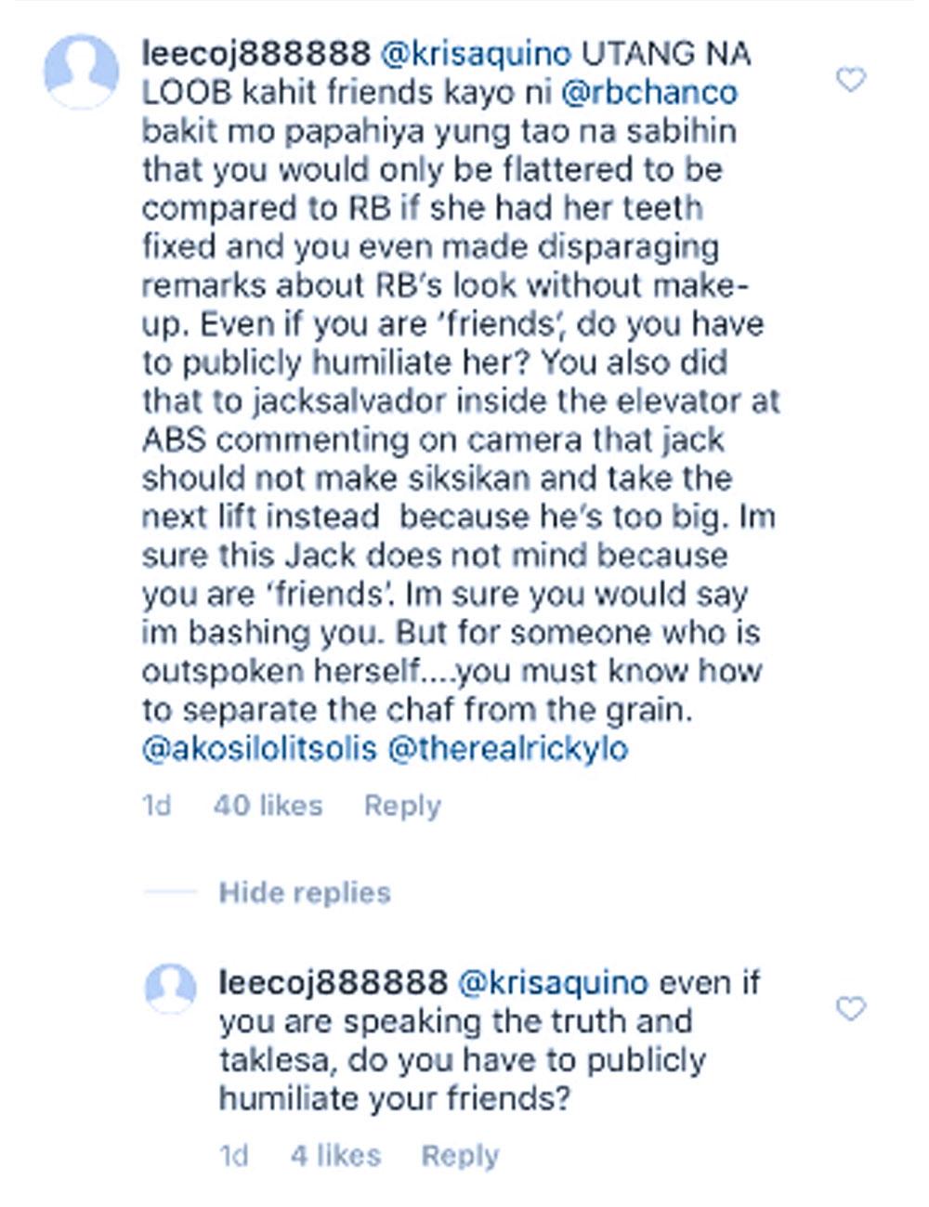
Task: Open leecoj888888 username in the reply comment
Action: tap(333, 982)
